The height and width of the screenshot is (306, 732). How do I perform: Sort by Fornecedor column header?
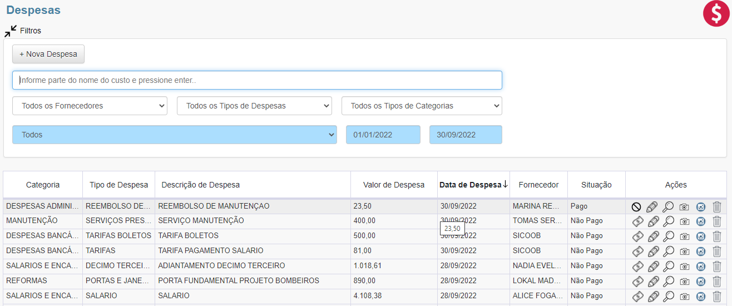tap(538, 185)
